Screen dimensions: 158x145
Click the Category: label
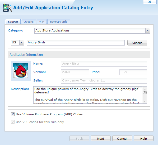coord(16,30)
